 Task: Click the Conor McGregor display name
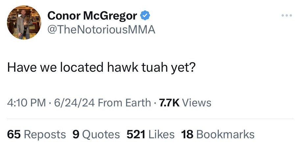click(x=92, y=16)
